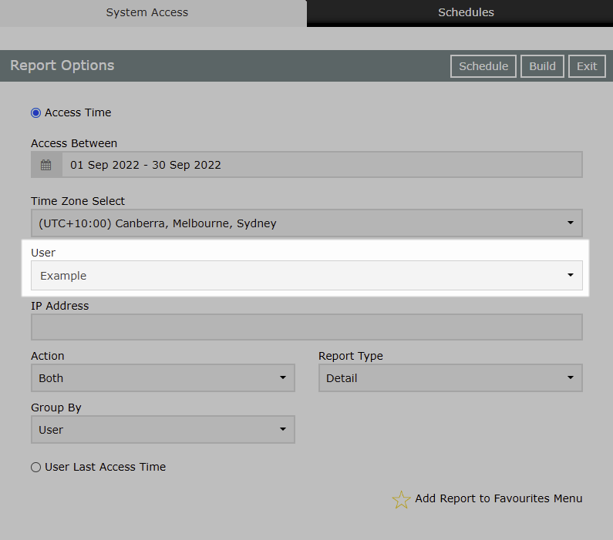Viewport: 613px width, 540px height.
Task: Expand the Group By dropdown
Action: click(163, 429)
